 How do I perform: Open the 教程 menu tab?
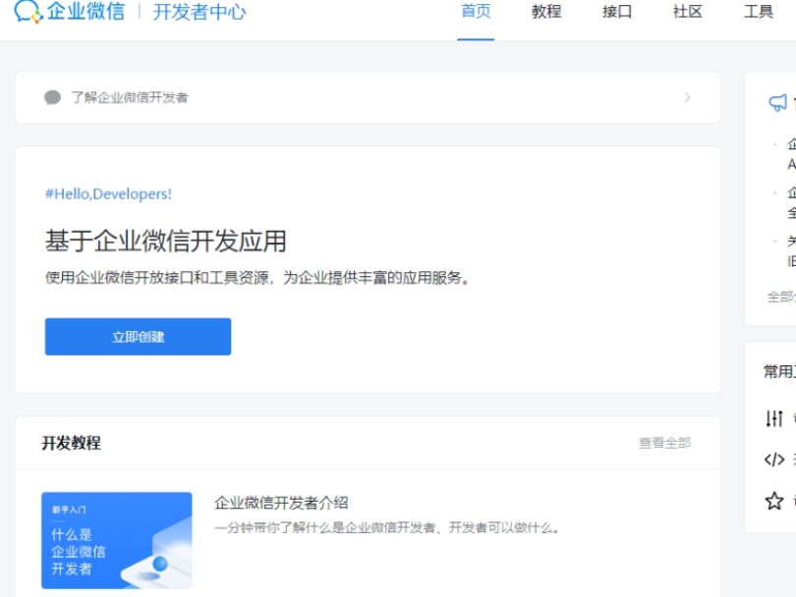click(x=546, y=11)
